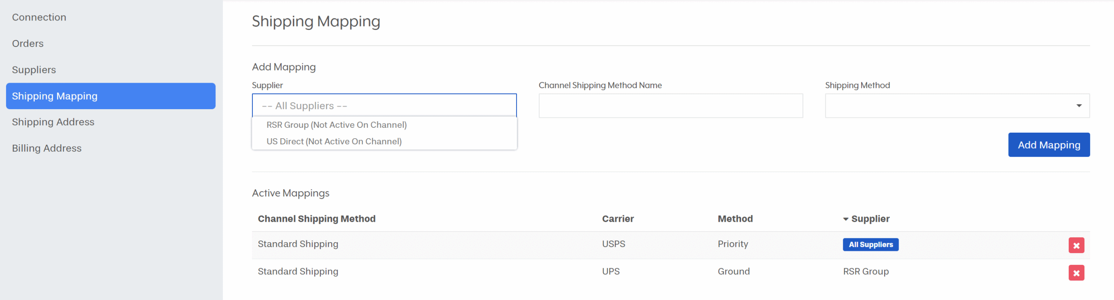Sort by the Carrier column header

[617, 219]
